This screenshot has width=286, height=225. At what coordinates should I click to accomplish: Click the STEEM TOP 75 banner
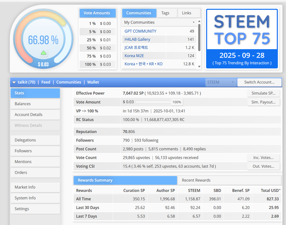pyautogui.click(x=242, y=39)
